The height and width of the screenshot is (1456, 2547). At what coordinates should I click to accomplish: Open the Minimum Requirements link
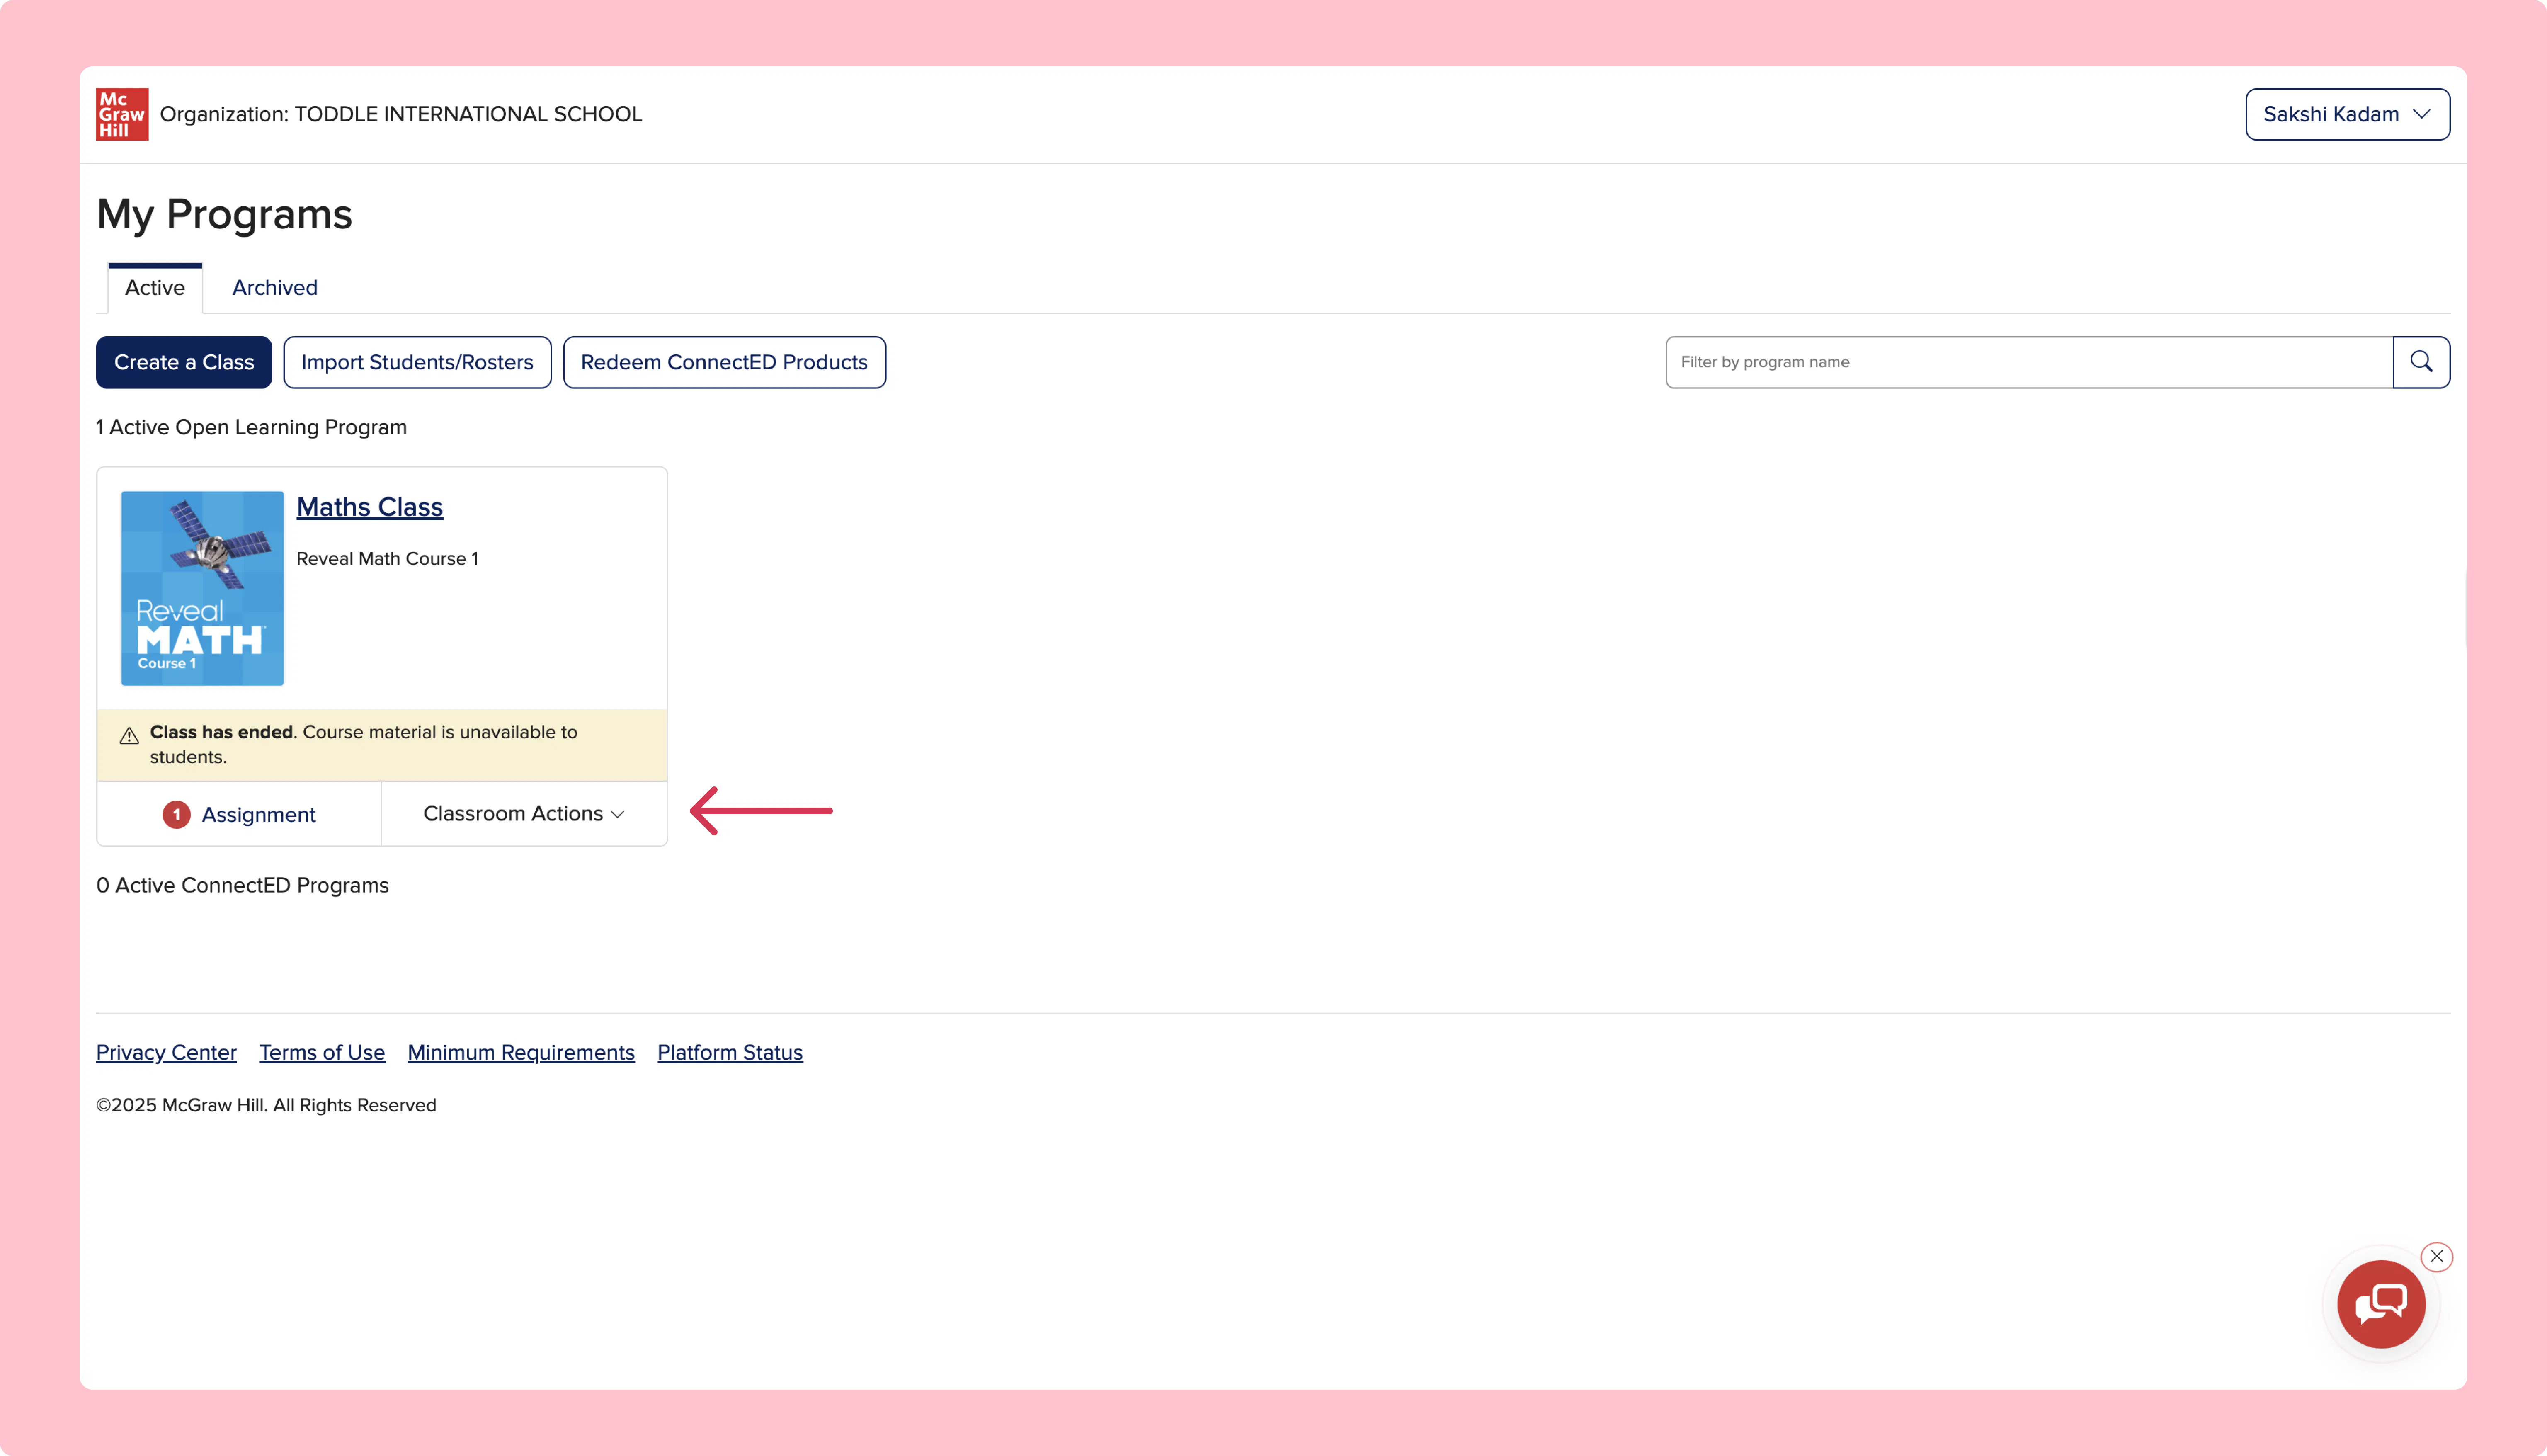[x=521, y=1052]
